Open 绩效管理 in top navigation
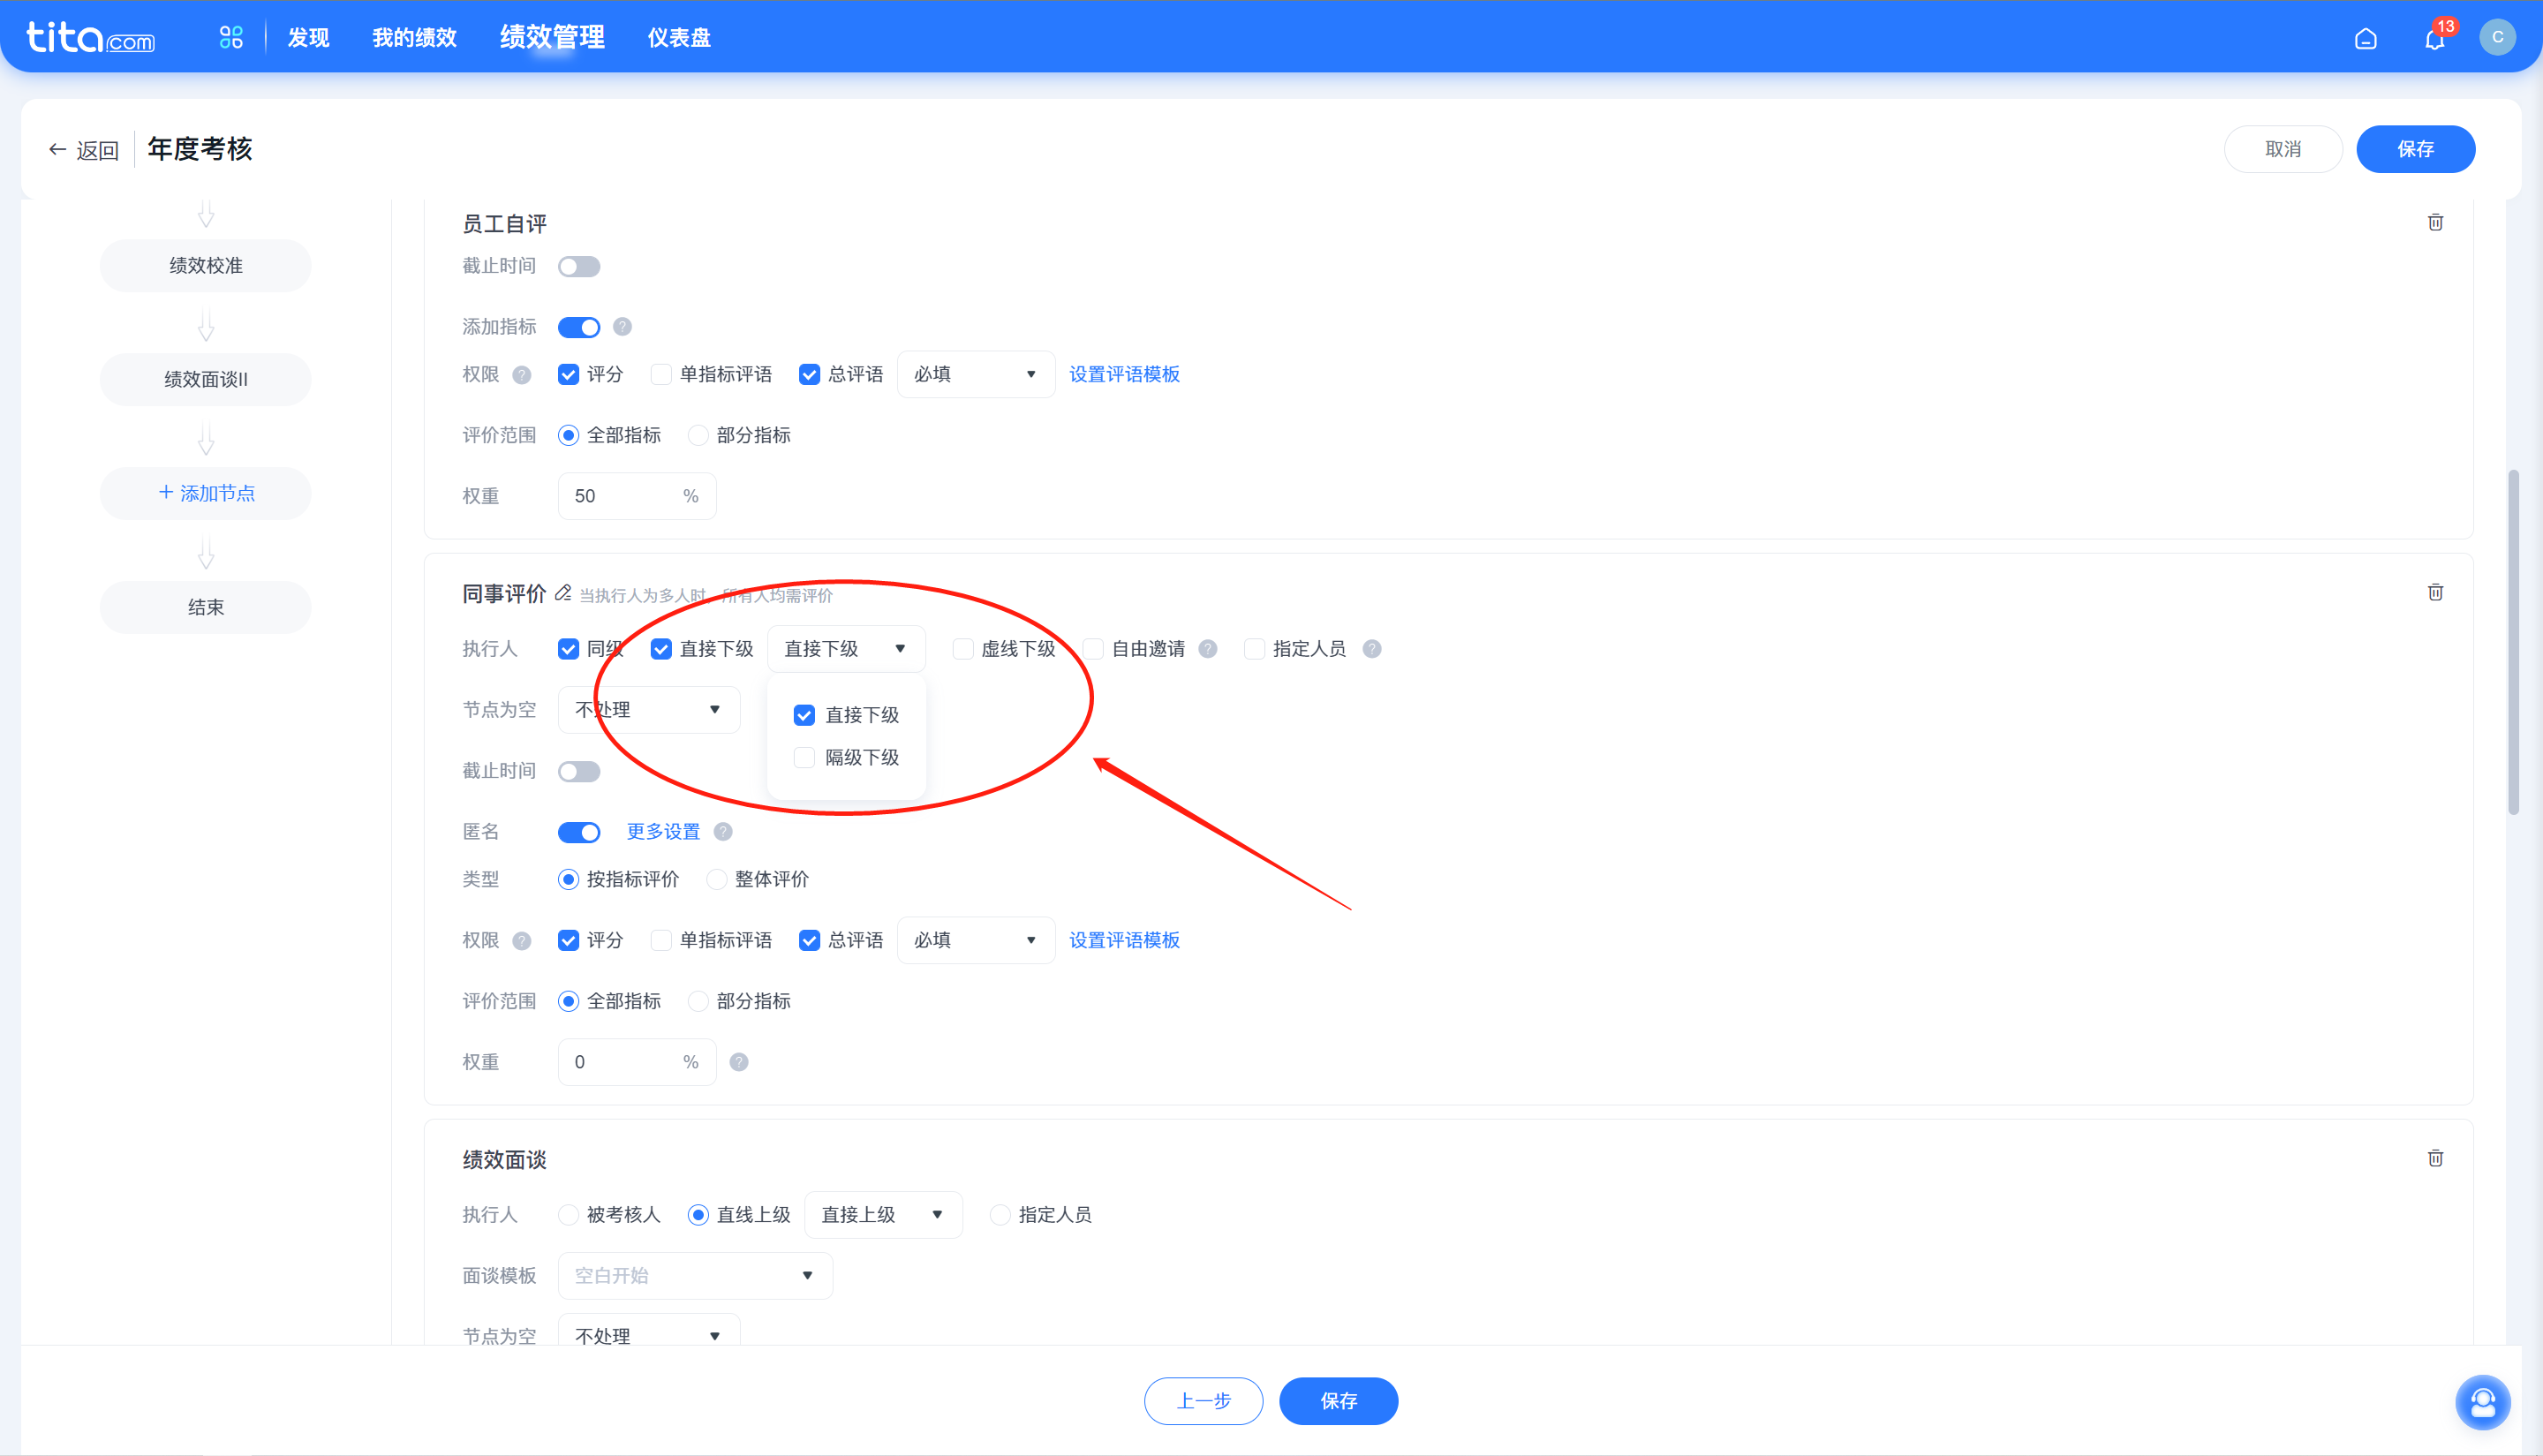 click(552, 38)
